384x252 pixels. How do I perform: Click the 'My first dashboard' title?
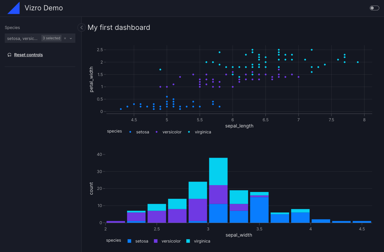[119, 28]
